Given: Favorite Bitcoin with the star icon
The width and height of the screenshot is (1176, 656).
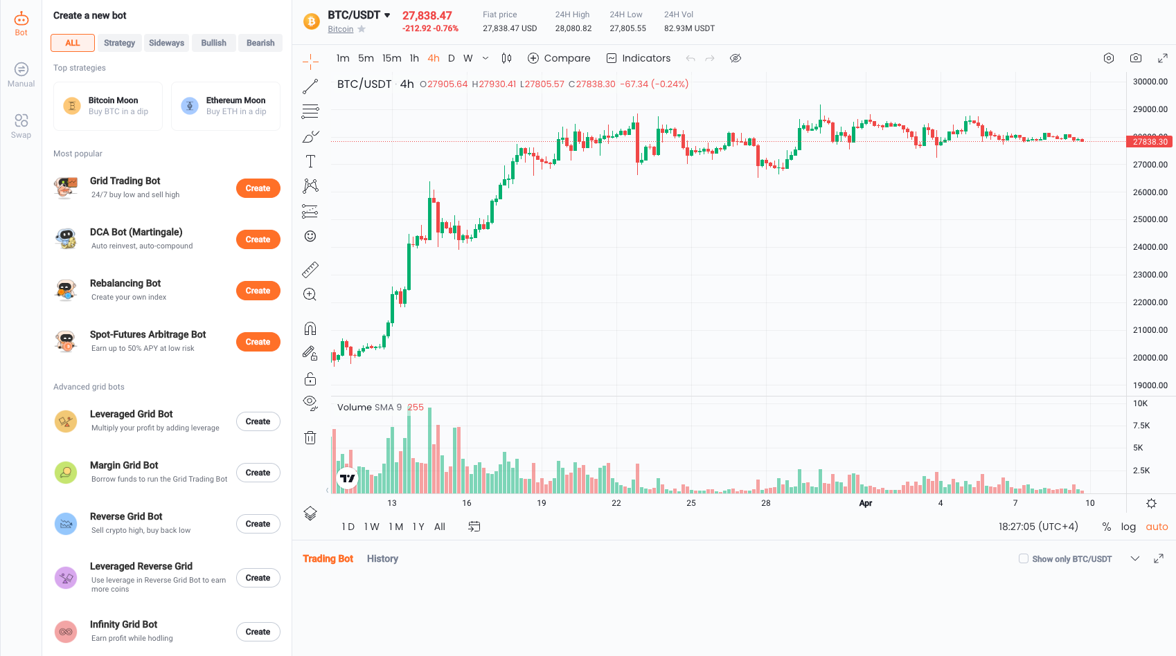Looking at the screenshot, I should tap(362, 29).
